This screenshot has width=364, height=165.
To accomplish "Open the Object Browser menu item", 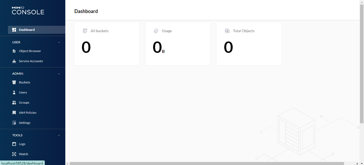I will [30, 51].
